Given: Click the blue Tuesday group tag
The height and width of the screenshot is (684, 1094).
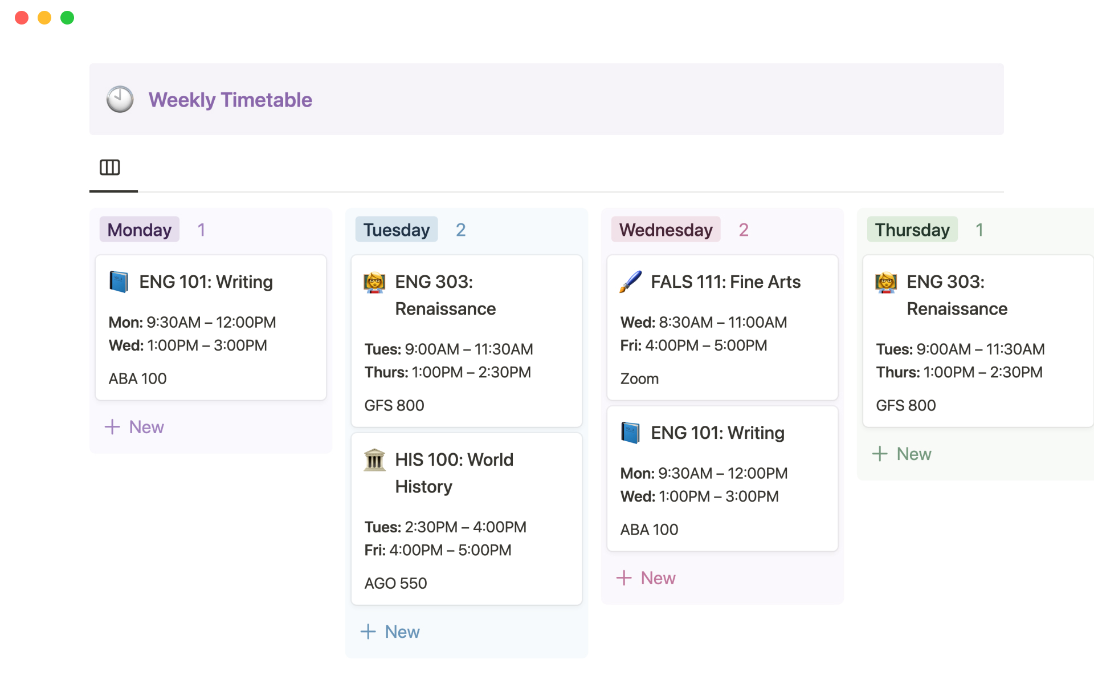Looking at the screenshot, I should [396, 230].
